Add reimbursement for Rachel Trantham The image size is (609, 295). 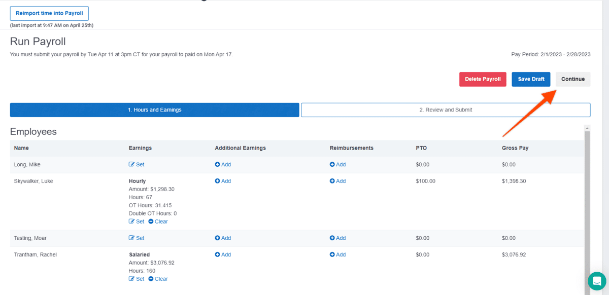pos(337,254)
